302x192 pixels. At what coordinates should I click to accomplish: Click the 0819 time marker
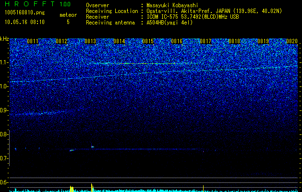263,41
